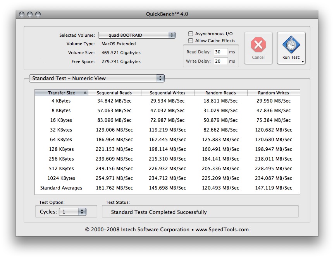Select the 4 KBytes row
This screenshot has height=258, width=334.
167,101
